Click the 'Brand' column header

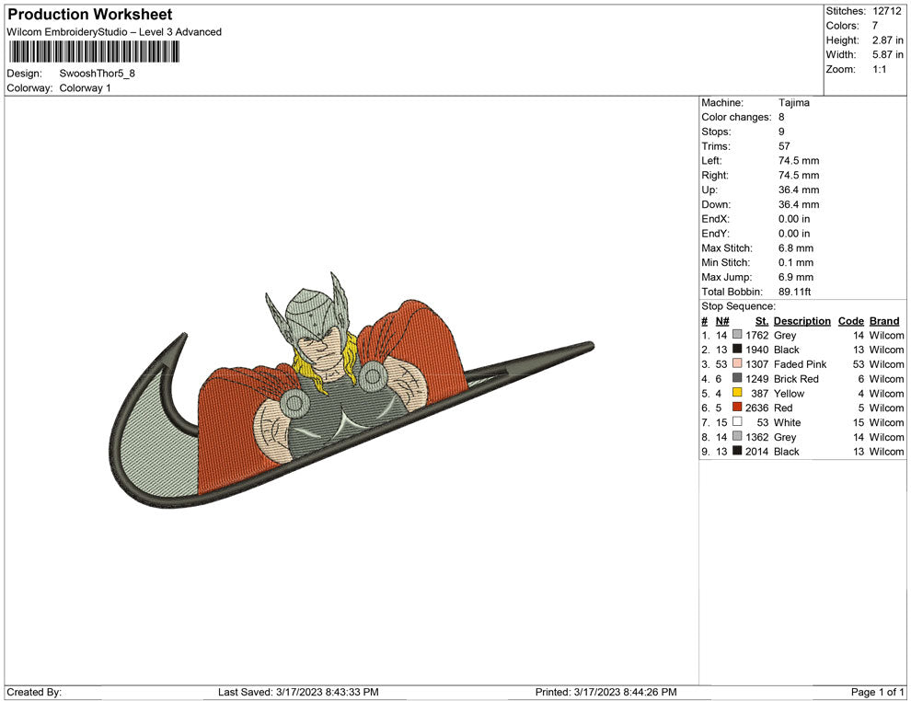[884, 320]
